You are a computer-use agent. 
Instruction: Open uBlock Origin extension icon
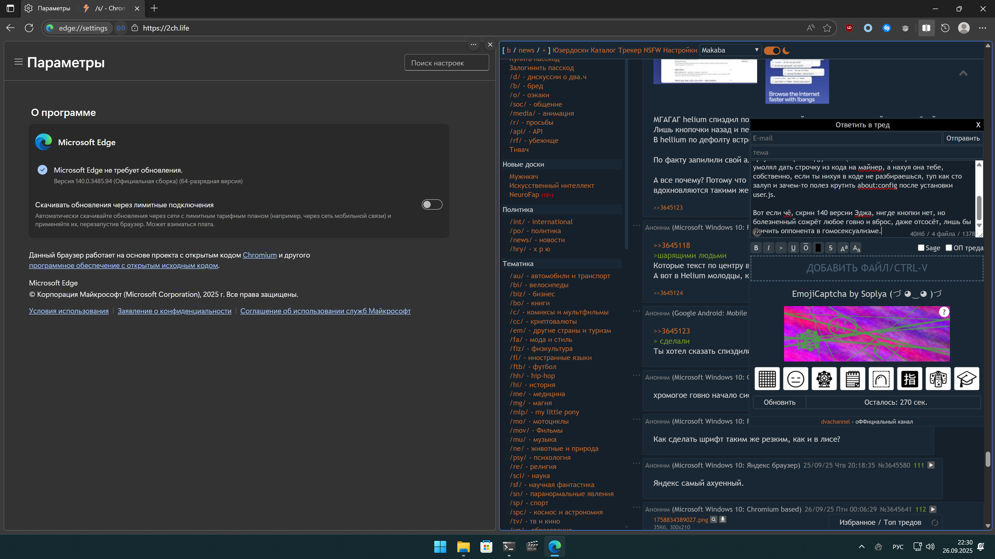point(849,28)
